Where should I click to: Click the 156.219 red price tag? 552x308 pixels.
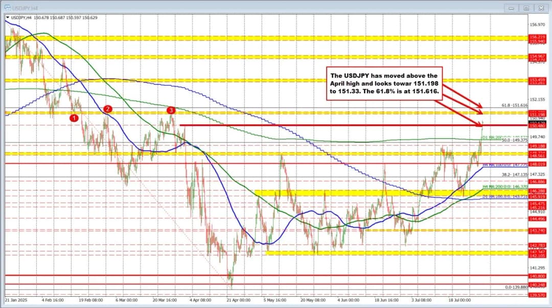(x=539, y=37)
